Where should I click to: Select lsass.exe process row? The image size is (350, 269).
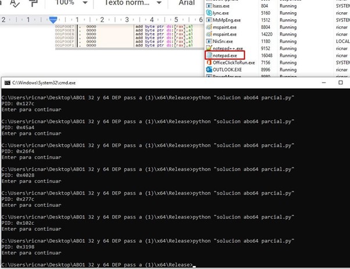click(x=277, y=6)
